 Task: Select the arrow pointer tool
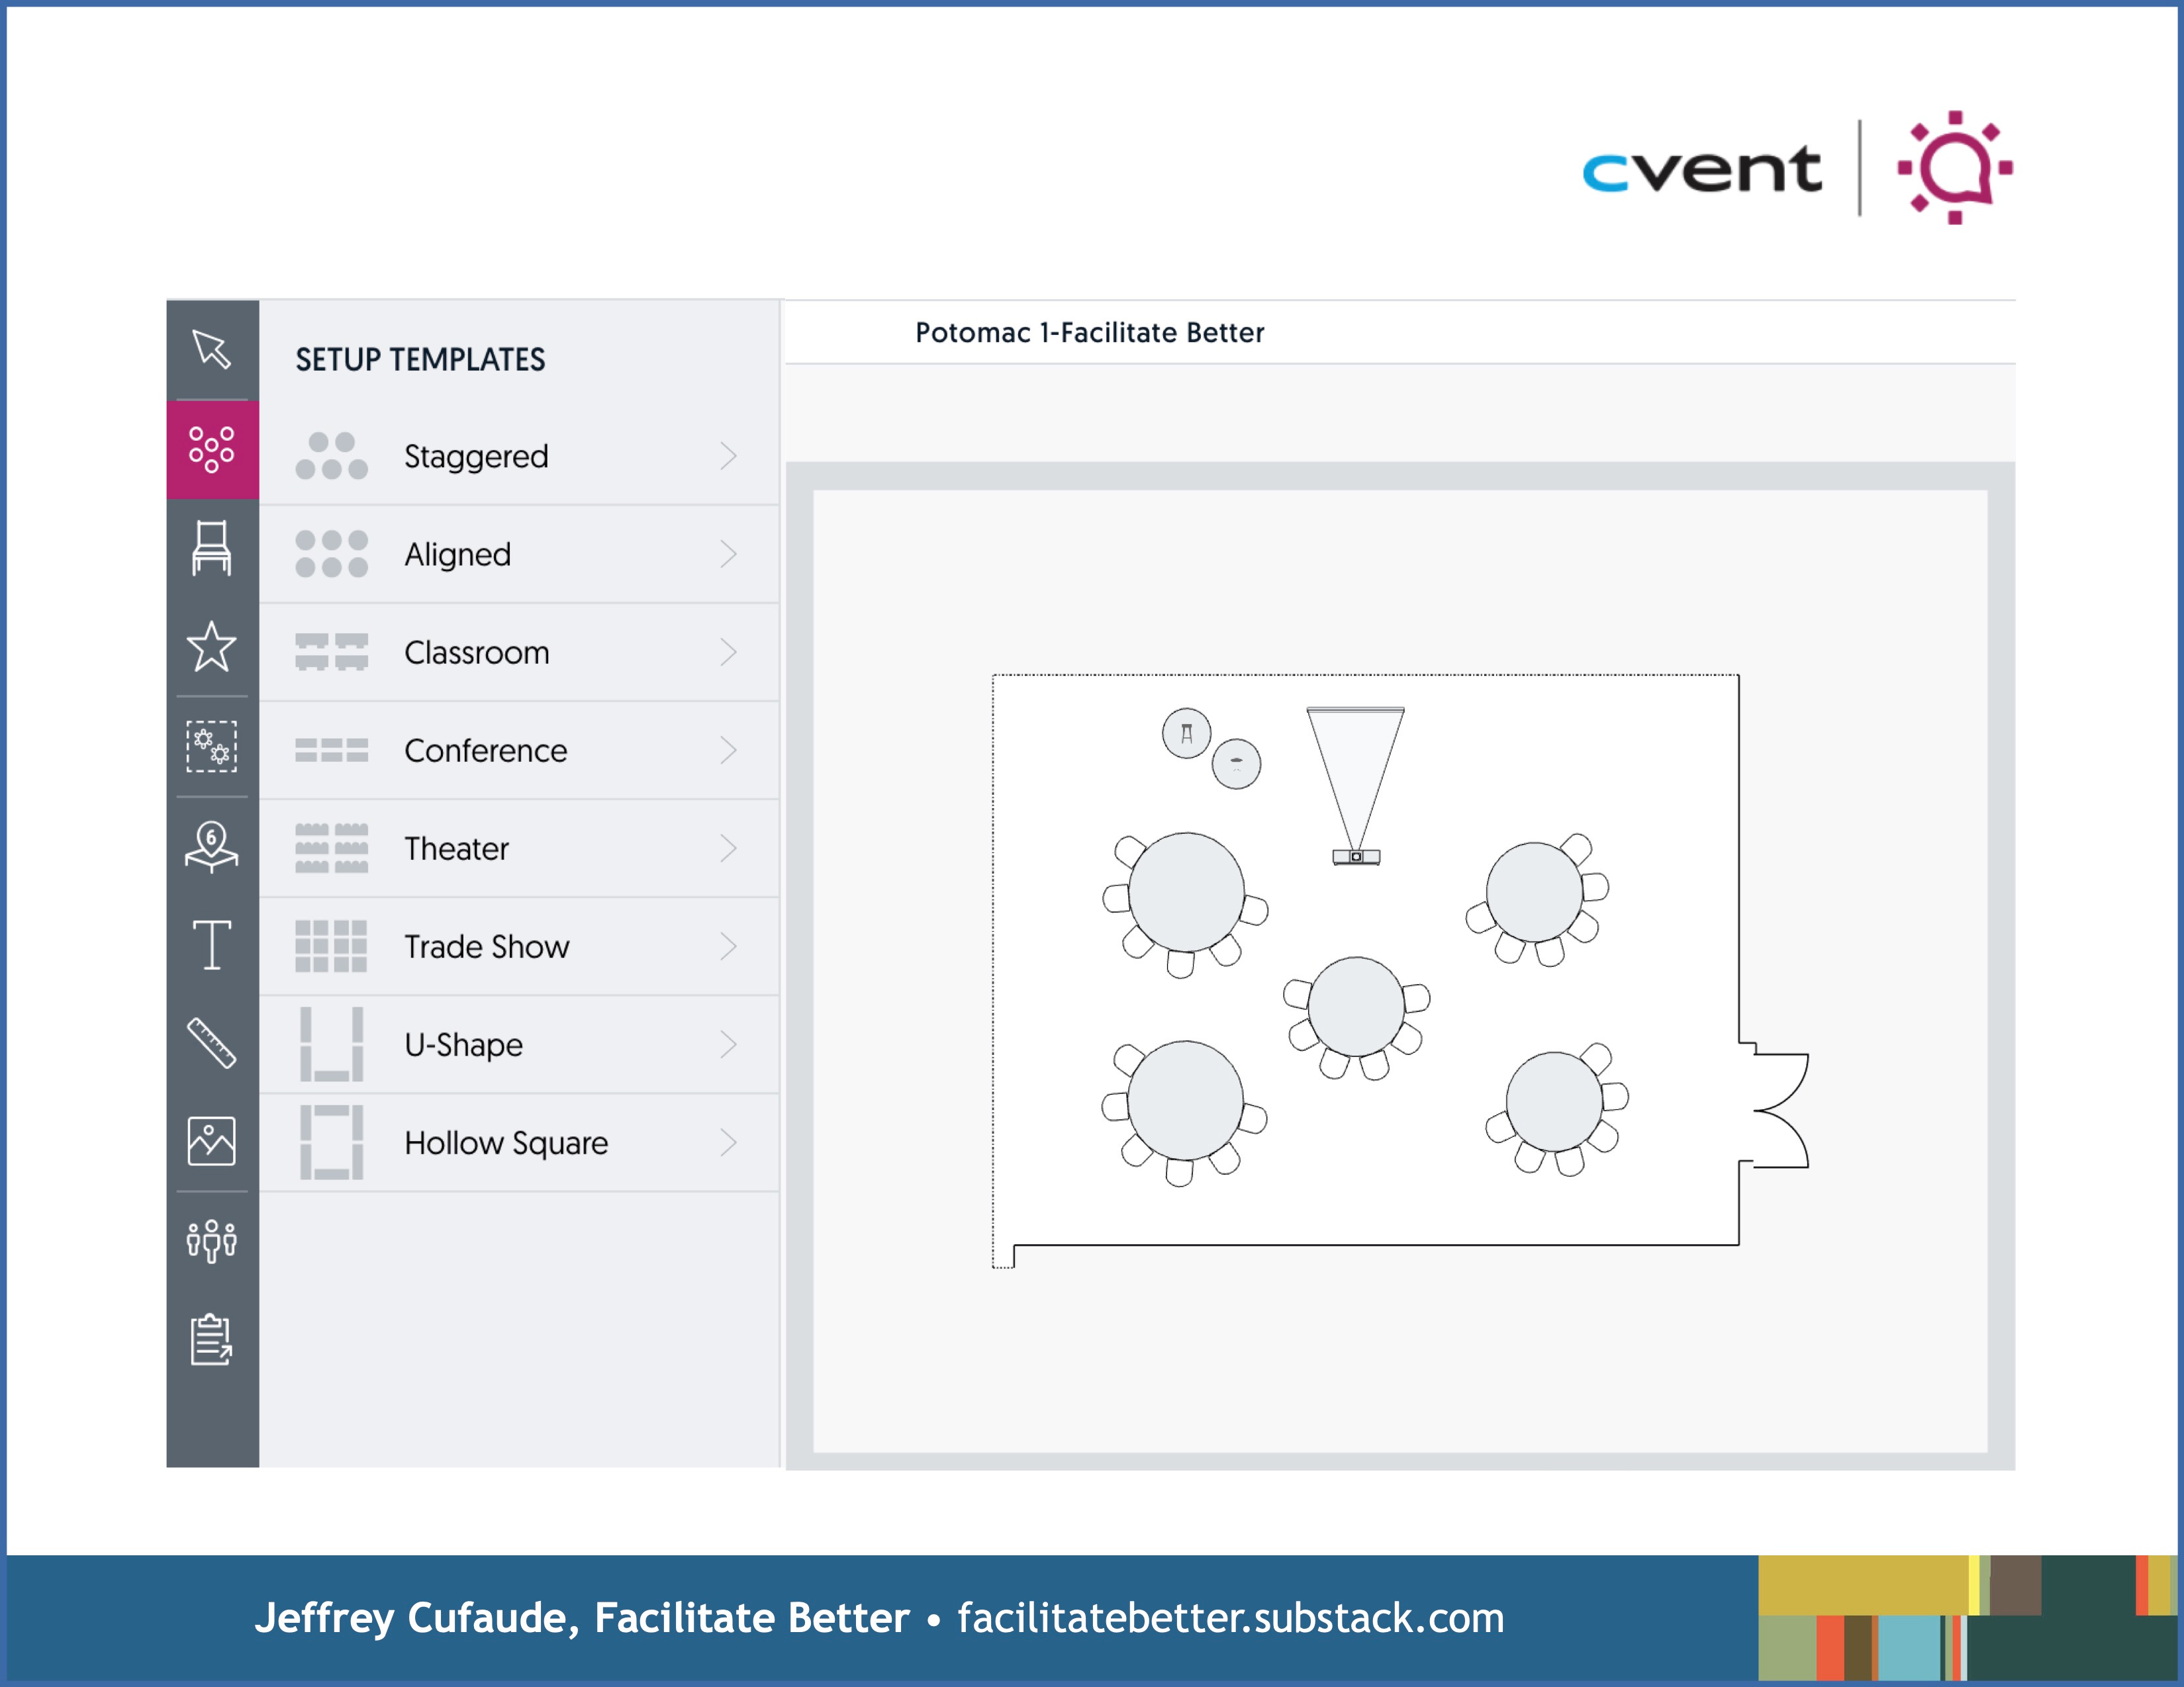211,349
